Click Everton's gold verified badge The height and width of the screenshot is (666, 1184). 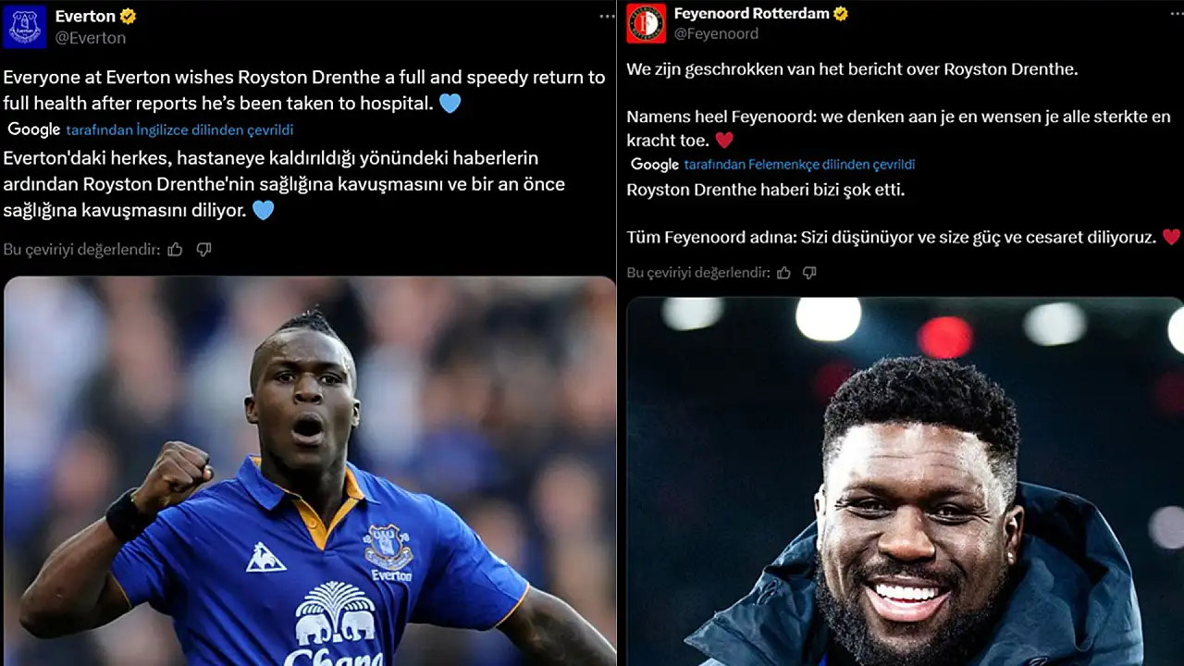click(129, 16)
